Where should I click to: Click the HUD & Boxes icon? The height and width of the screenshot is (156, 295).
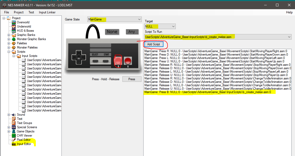tap(14, 31)
